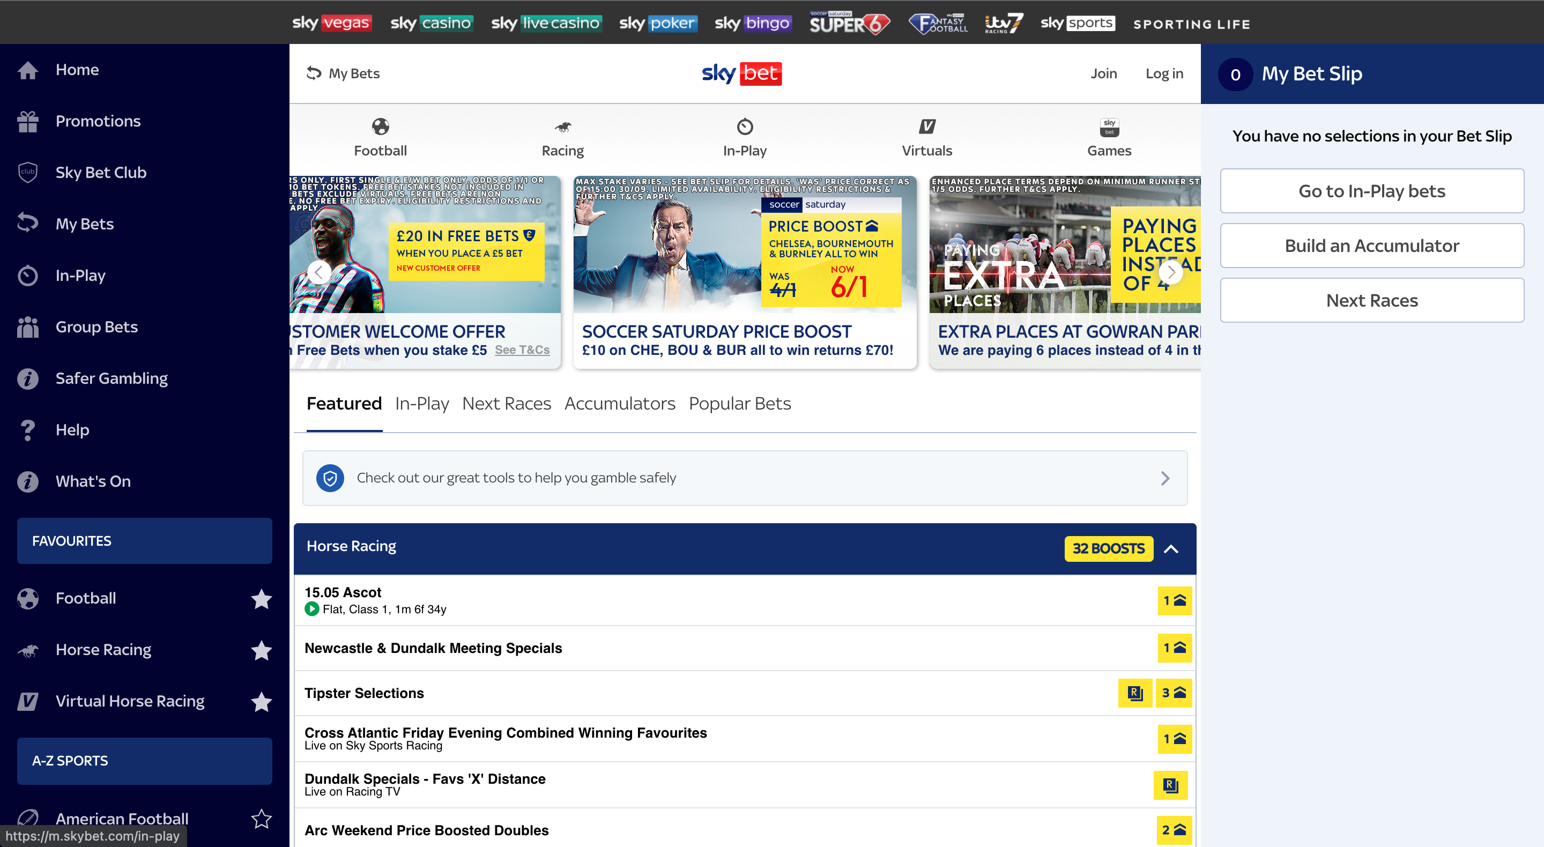Open Fantasy Football logo in top bar

pyautogui.click(x=938, y=24)
